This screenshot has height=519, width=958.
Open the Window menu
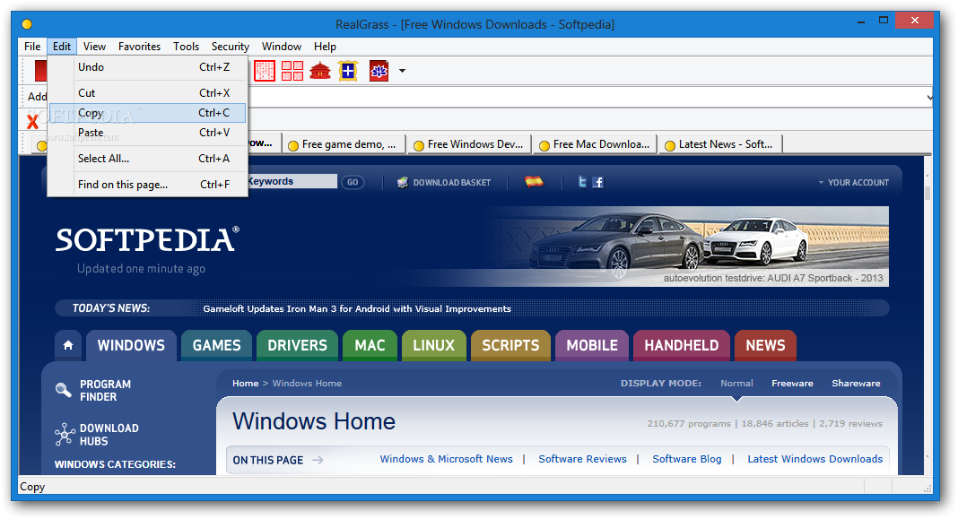tap(282, 47)
